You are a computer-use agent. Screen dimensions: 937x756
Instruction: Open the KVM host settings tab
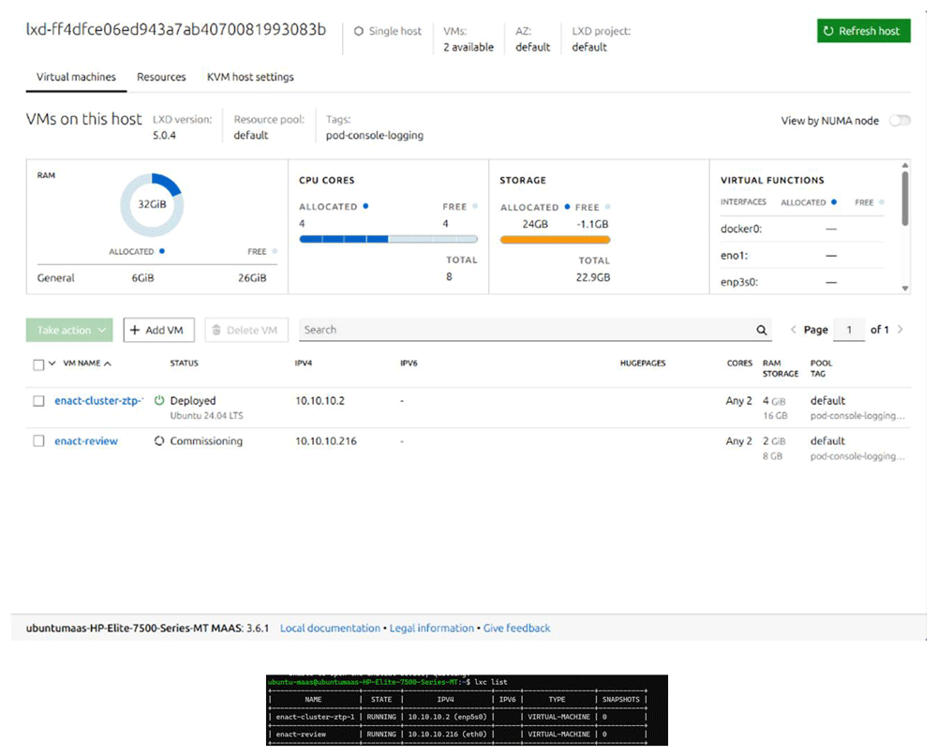pos(250,77)
